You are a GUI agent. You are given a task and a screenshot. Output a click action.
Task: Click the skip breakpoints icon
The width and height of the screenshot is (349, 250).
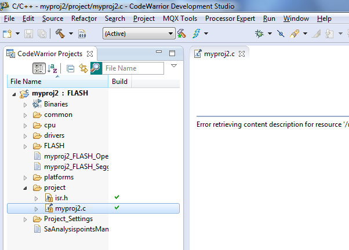pyautogui.click(x=281, y=34)
